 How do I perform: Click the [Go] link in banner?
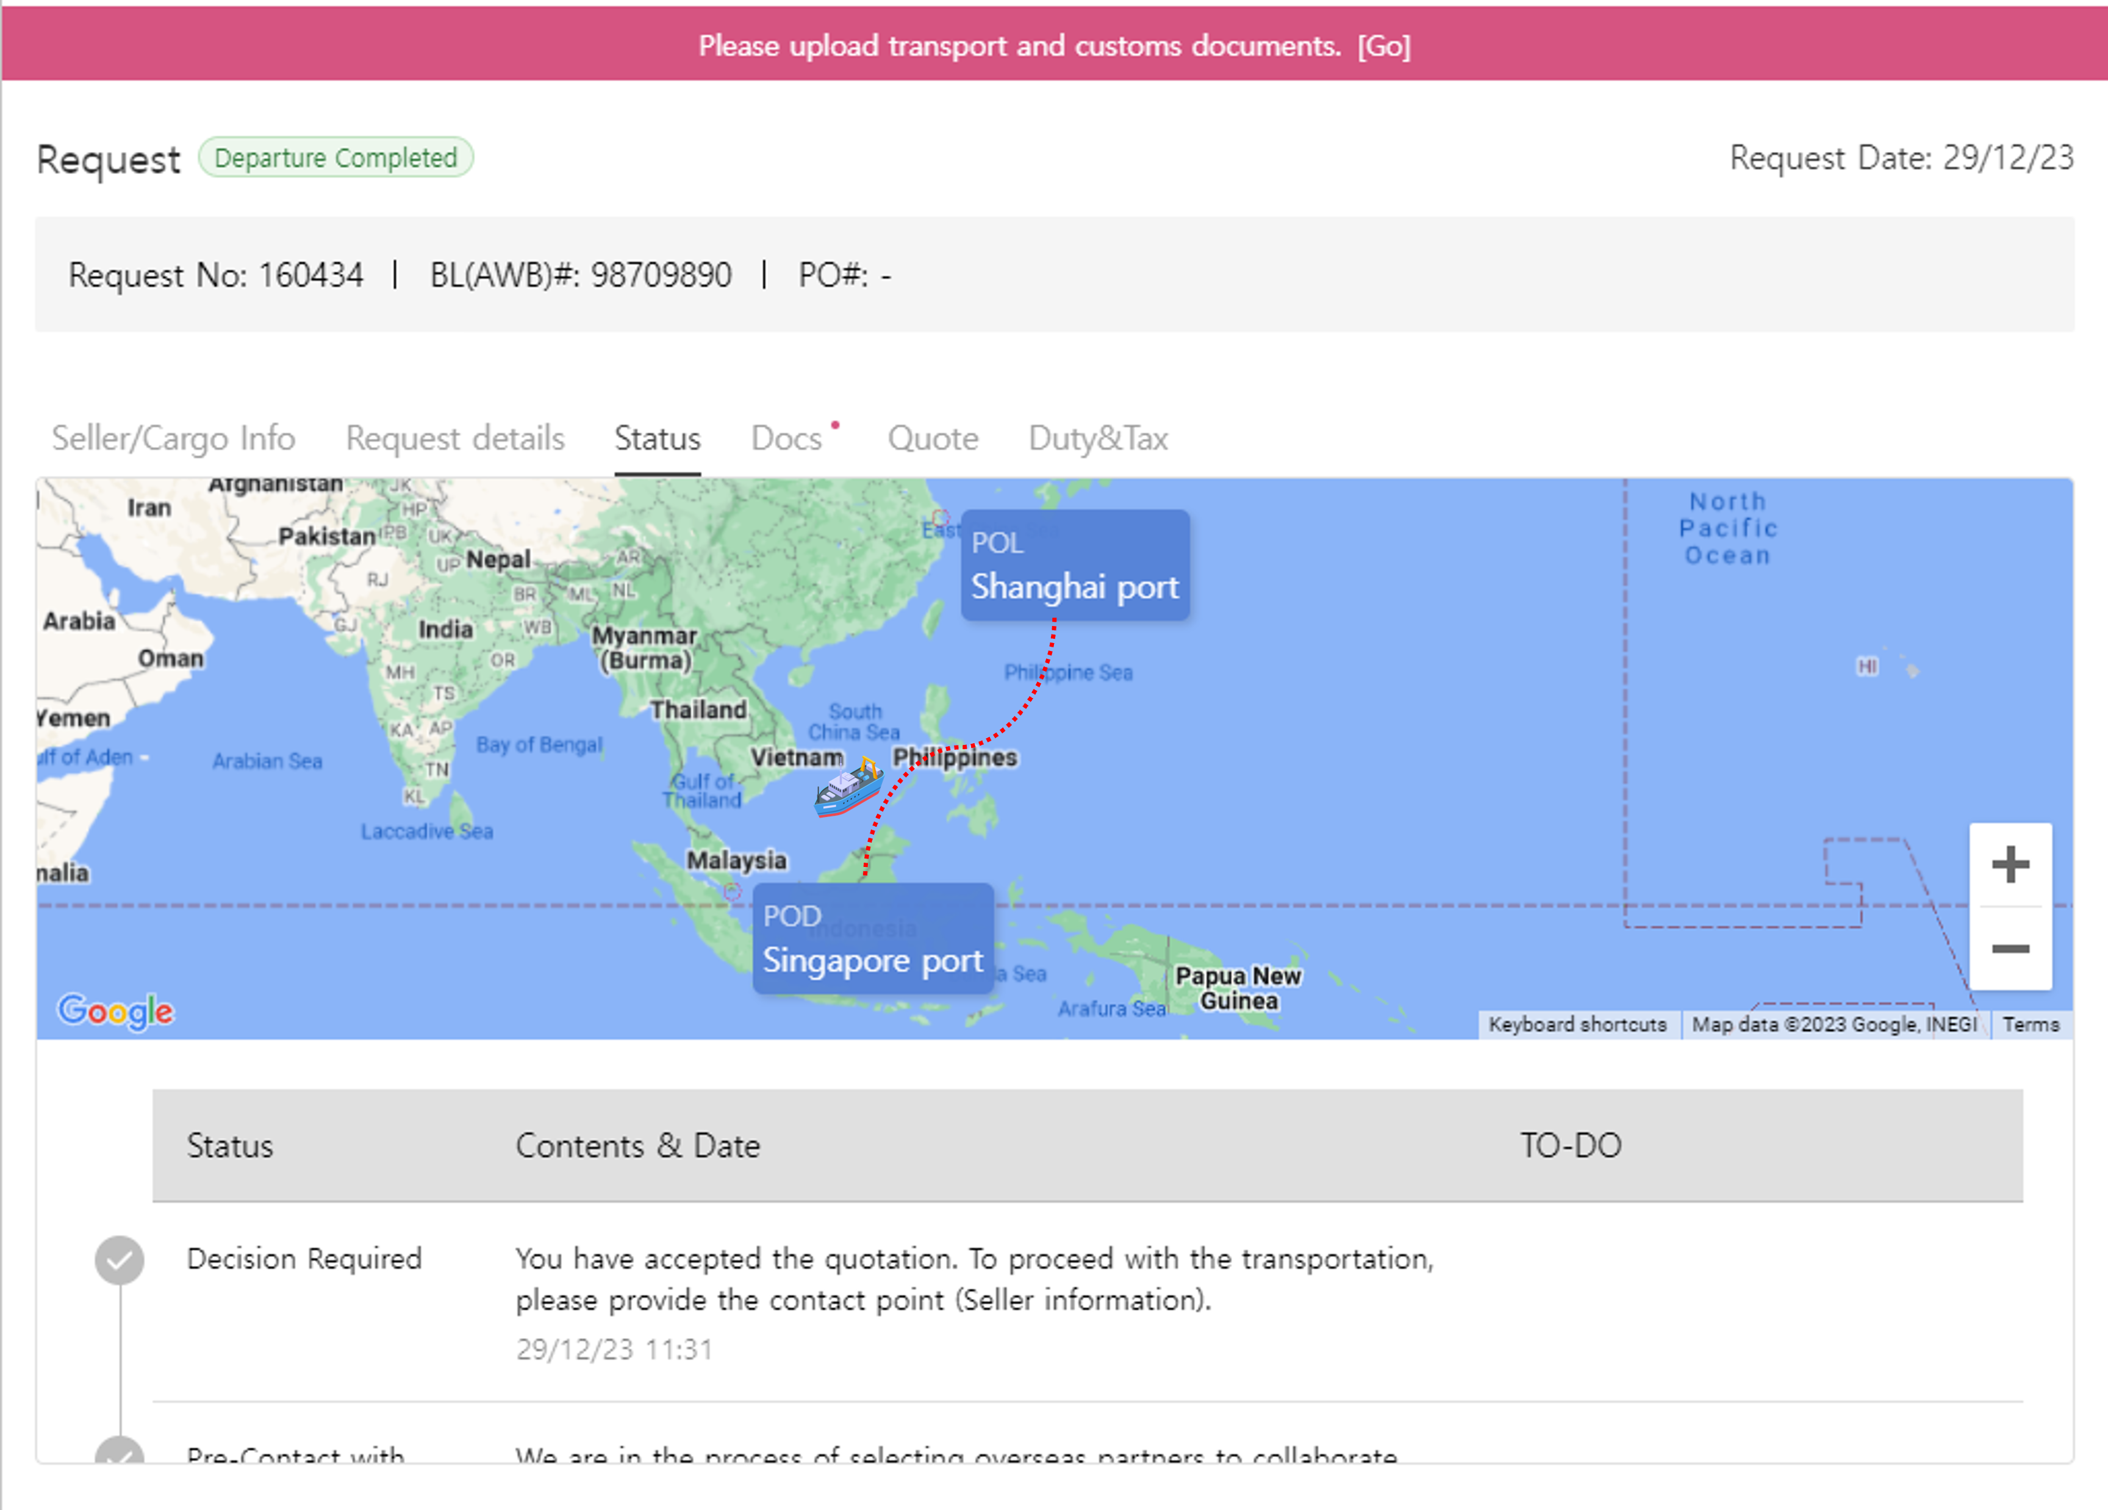pos(1384,46)
